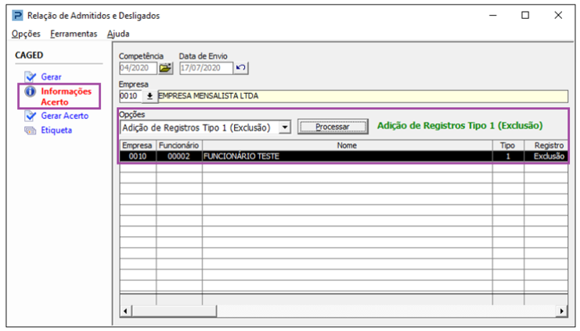This screenshot has height=331, width=580.
Task: Click horizontal scrollbar right arrow
Action: click(x=562, y=311)
